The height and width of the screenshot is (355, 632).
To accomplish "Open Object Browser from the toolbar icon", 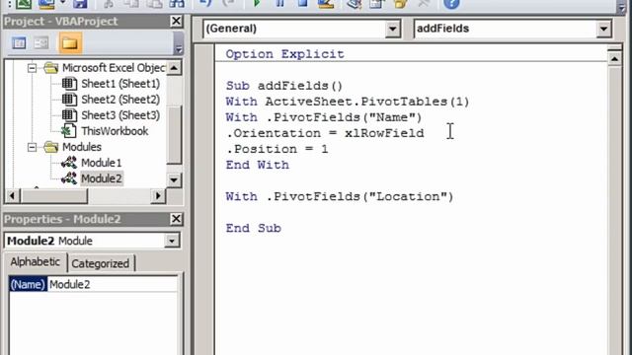I will (400, 4).
